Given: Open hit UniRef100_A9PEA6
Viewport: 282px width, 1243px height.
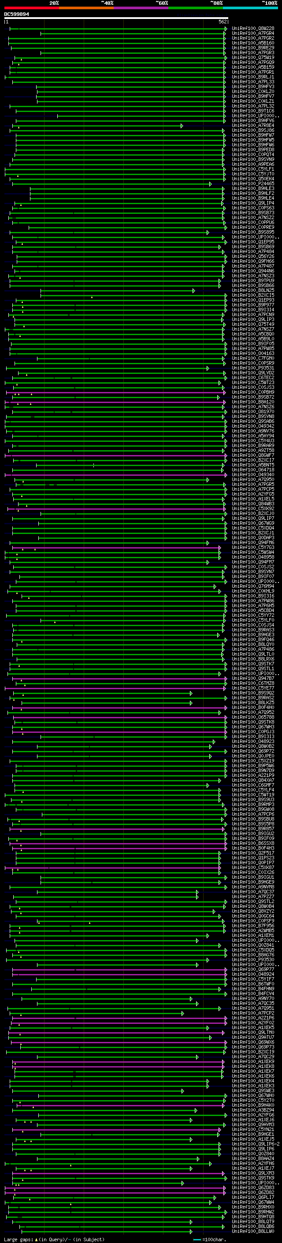Looking at the screenshot, I should 253,164.
